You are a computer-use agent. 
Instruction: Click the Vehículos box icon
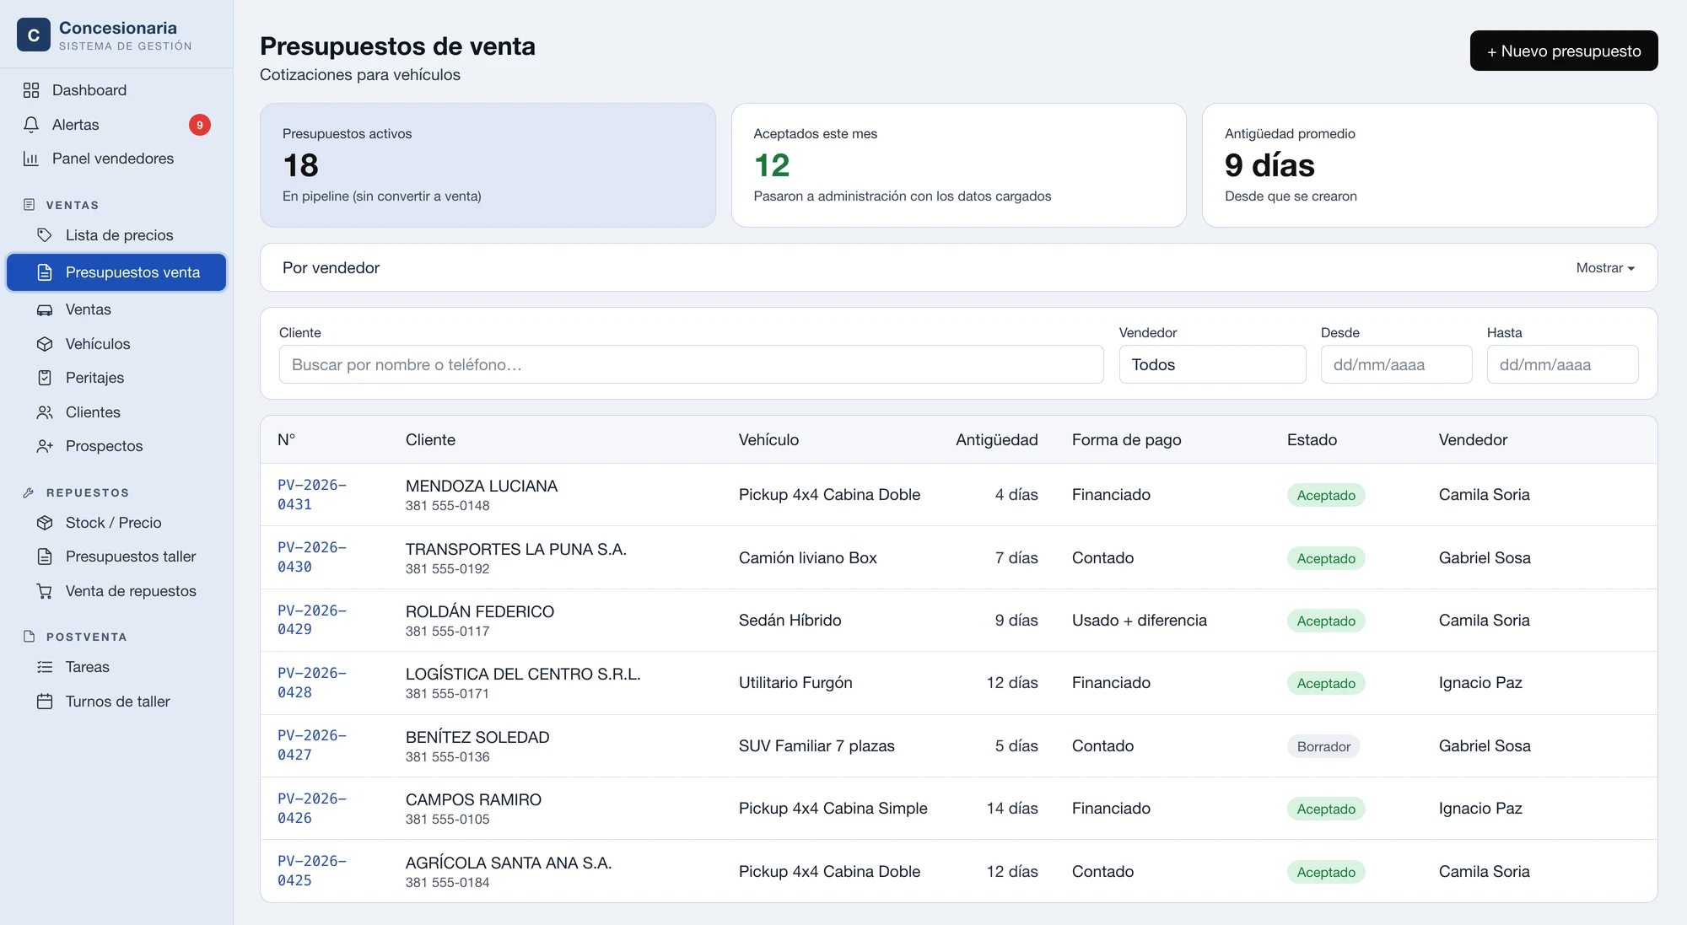(x=45, y=344)
